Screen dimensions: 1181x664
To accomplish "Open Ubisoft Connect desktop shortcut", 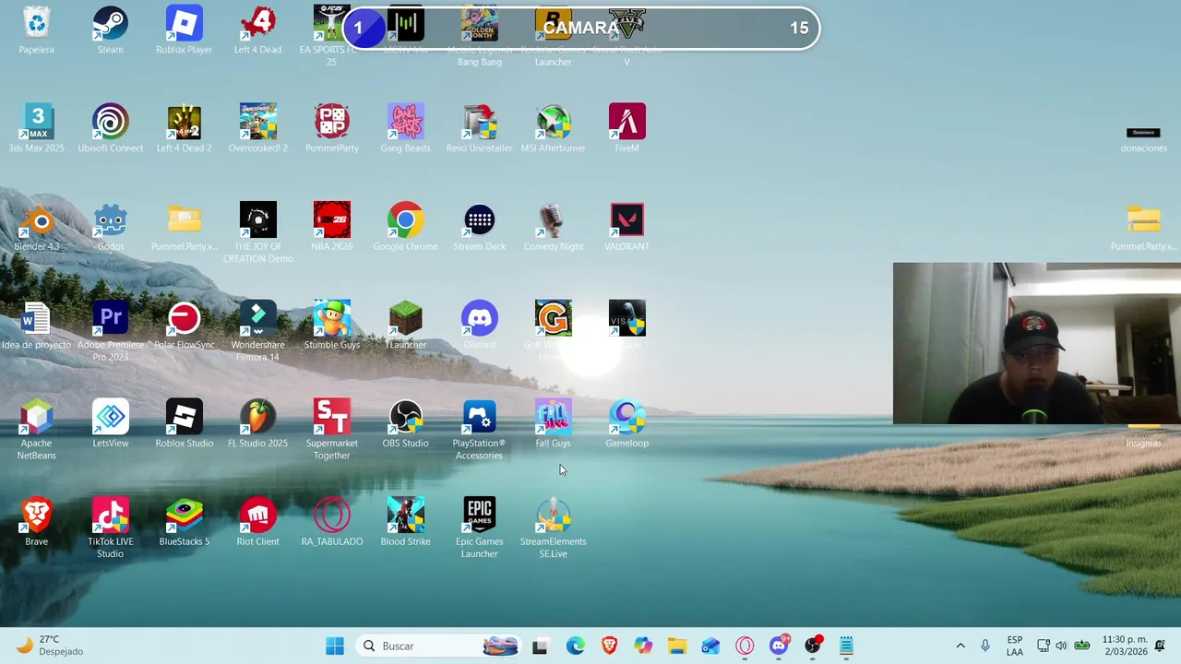I will 111,128.
